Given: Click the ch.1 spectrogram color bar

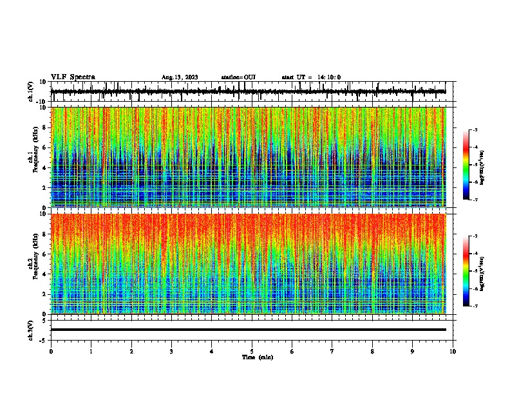Looking at the screenshot, I should (466, 165).
